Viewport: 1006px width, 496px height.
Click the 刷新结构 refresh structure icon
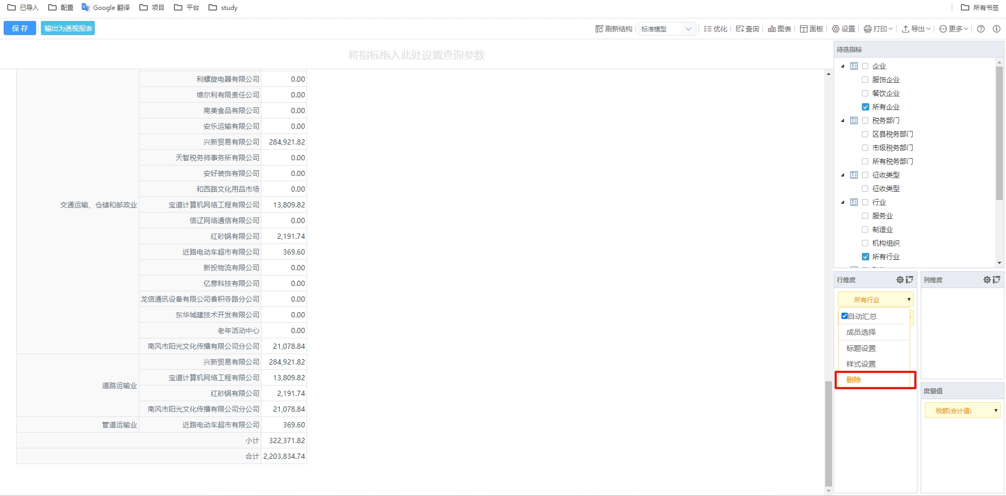[599, 29]
